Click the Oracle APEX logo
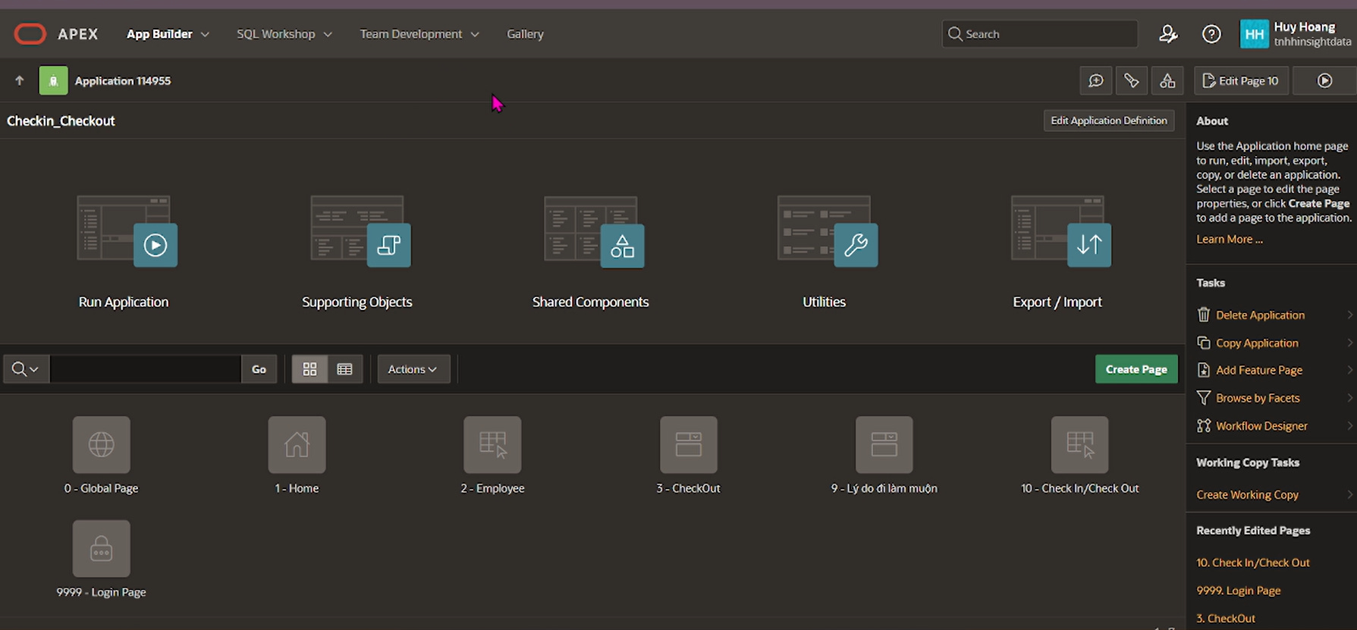This screenshot has height=630, width=1357. 30,34
